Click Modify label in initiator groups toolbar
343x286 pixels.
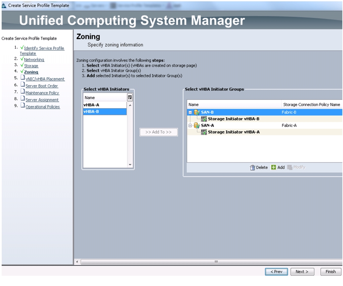tap(299, 167)
